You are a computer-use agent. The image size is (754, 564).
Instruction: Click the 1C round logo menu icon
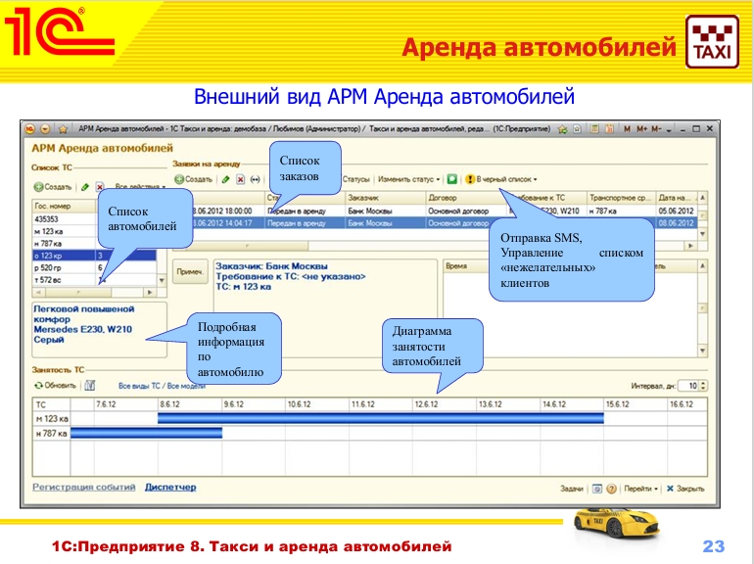coord(30,128)
